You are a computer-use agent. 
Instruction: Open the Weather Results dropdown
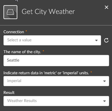point(56,101)
